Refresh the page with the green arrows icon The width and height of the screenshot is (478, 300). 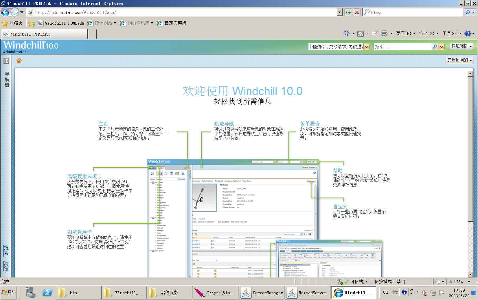[x=348, y=12]
